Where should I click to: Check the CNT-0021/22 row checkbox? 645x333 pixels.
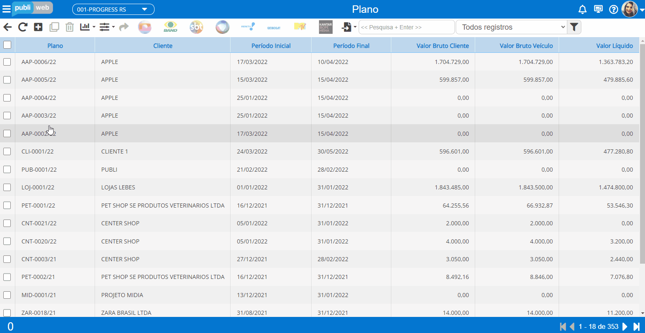[x=7, y=223]
